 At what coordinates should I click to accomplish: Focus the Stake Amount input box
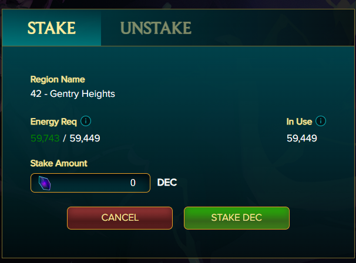pos(90,183)
